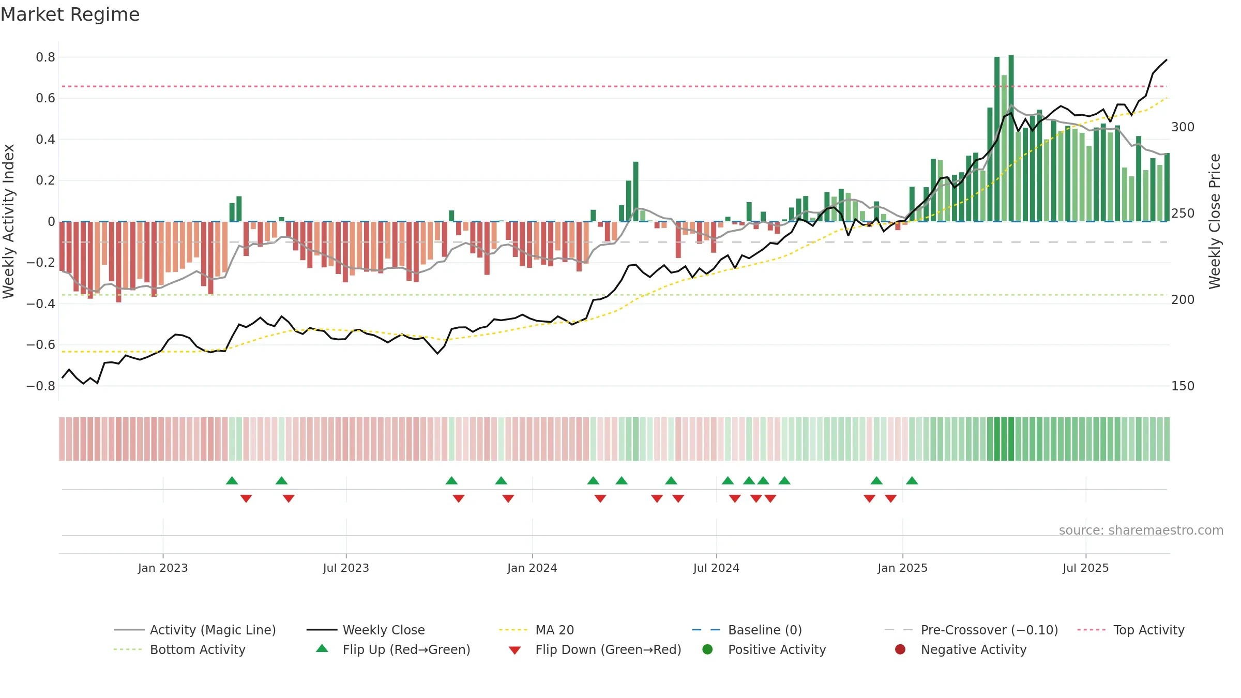1241x698 pixels.
Task: Click the Activity (Magic Line) legend entry
Action: [x=195, y=630]
